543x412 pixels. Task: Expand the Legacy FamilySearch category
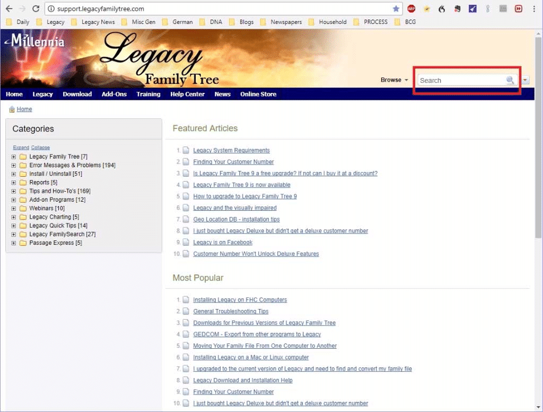point(13,235)
